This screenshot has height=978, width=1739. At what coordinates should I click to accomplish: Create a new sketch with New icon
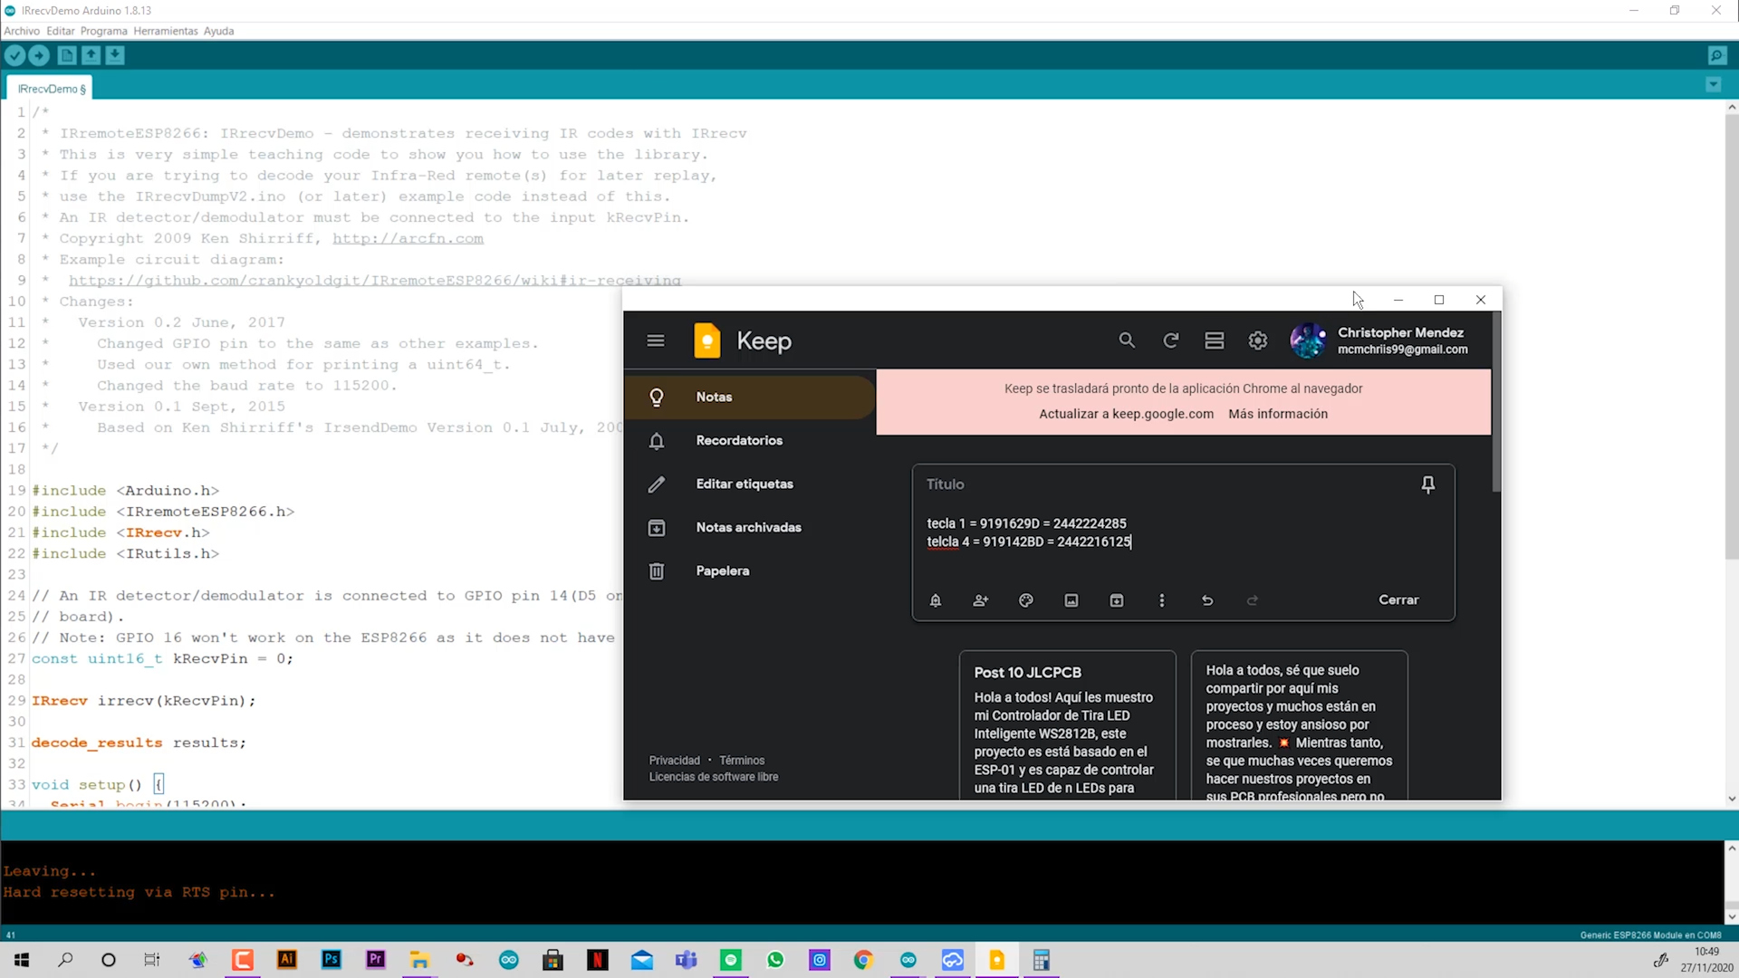click(67, 55)
